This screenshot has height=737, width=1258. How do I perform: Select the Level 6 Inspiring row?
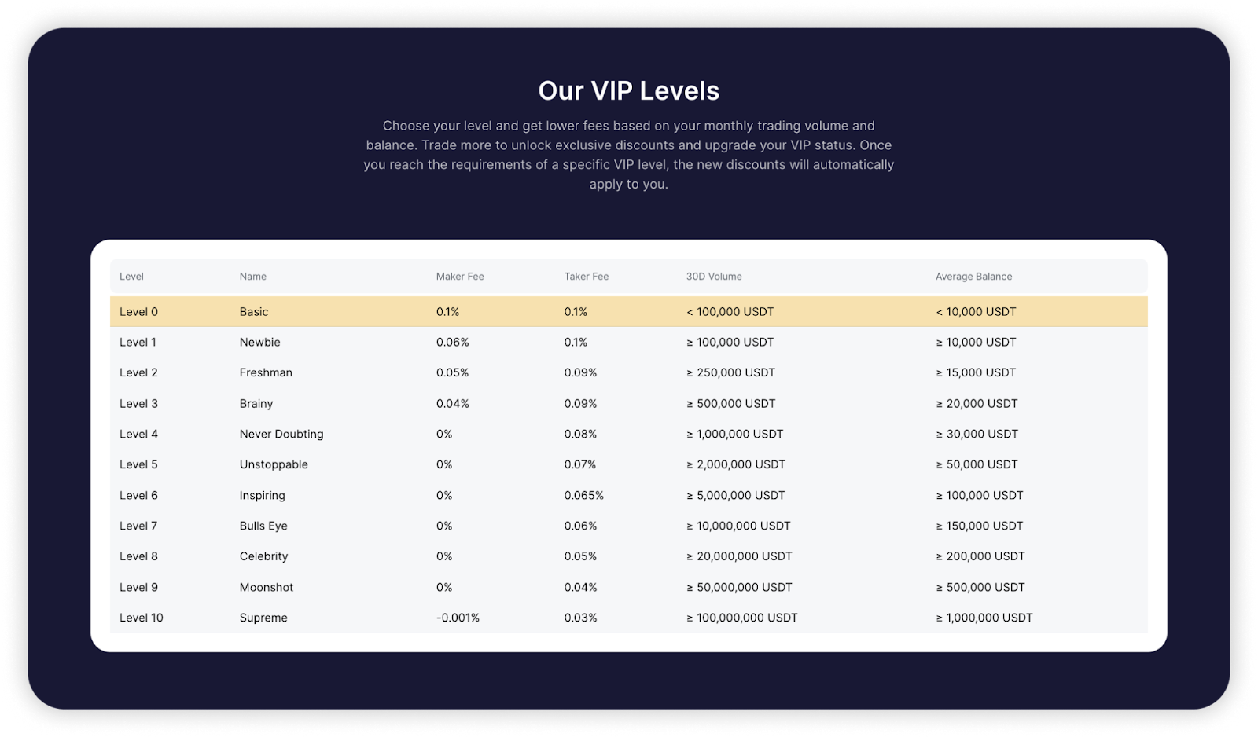pos(628,495)
